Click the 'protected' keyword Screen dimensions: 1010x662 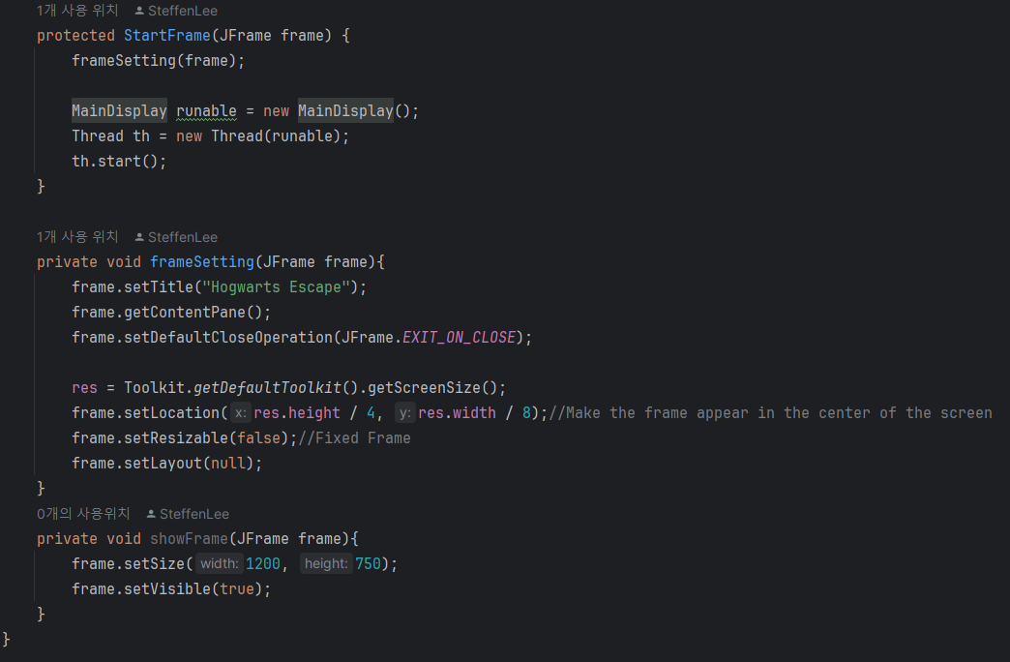[x=75, y=36]
